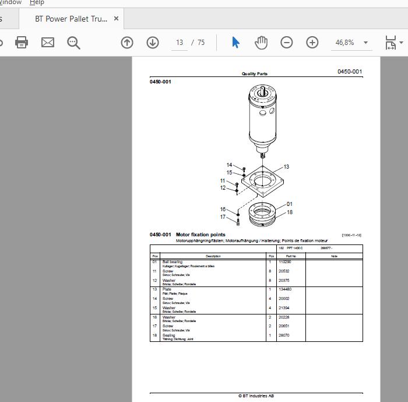
Task: Print the document with the printer icon
Action: 22,43
